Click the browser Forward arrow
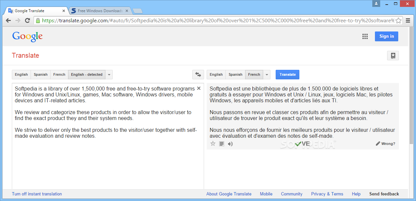The height and width of the screenshot is (201, 416). pos(18,20)
